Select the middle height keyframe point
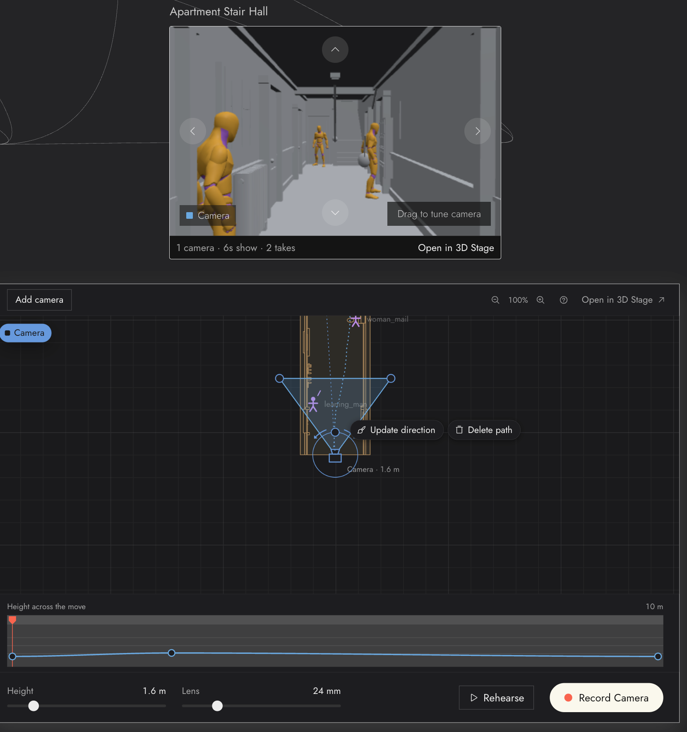The width and height of the screenshot is (687, 732). point(171,653)
